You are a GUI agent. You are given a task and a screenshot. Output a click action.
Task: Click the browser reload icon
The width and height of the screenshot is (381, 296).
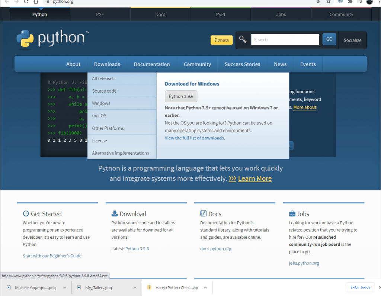coord(26,1)
